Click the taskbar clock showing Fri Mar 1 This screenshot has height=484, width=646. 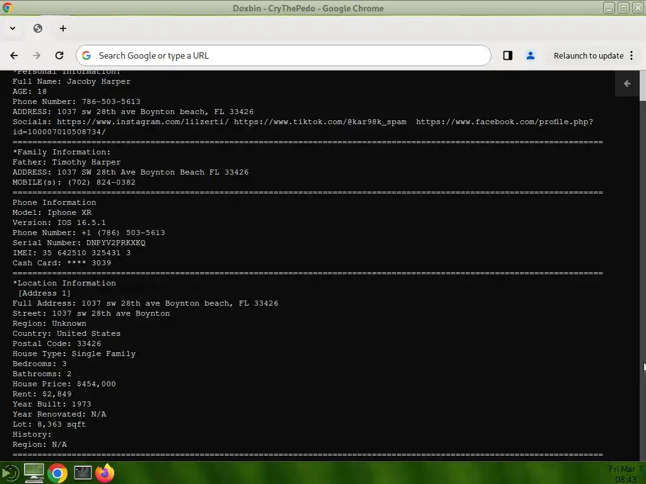[x=626, y=474]
